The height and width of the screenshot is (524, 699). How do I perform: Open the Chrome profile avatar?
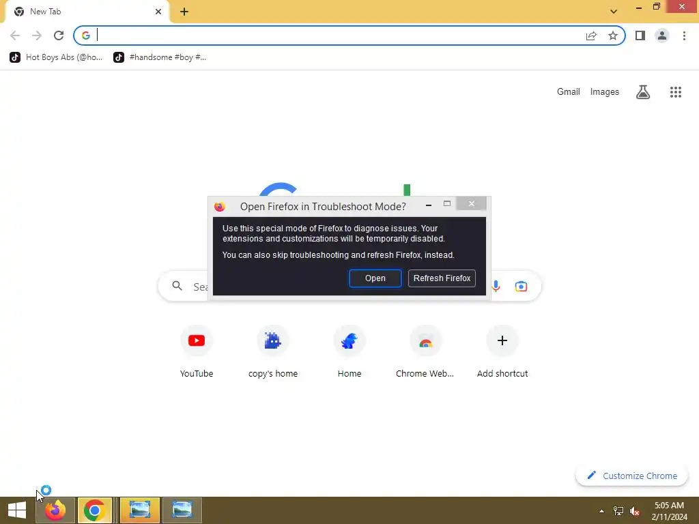tap(662, 35)
